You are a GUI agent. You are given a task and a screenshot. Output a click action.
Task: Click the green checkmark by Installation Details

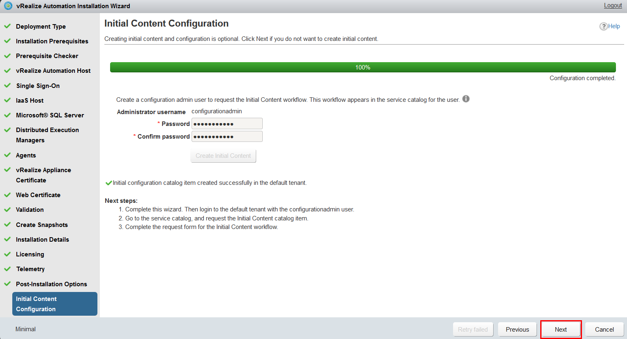coord(7,239)
